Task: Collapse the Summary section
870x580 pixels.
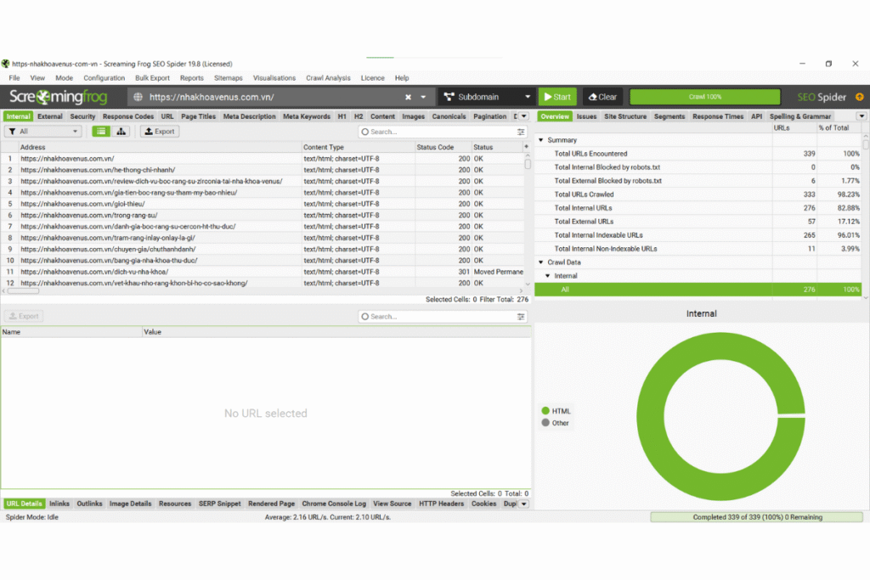Action: pos(541,140)
